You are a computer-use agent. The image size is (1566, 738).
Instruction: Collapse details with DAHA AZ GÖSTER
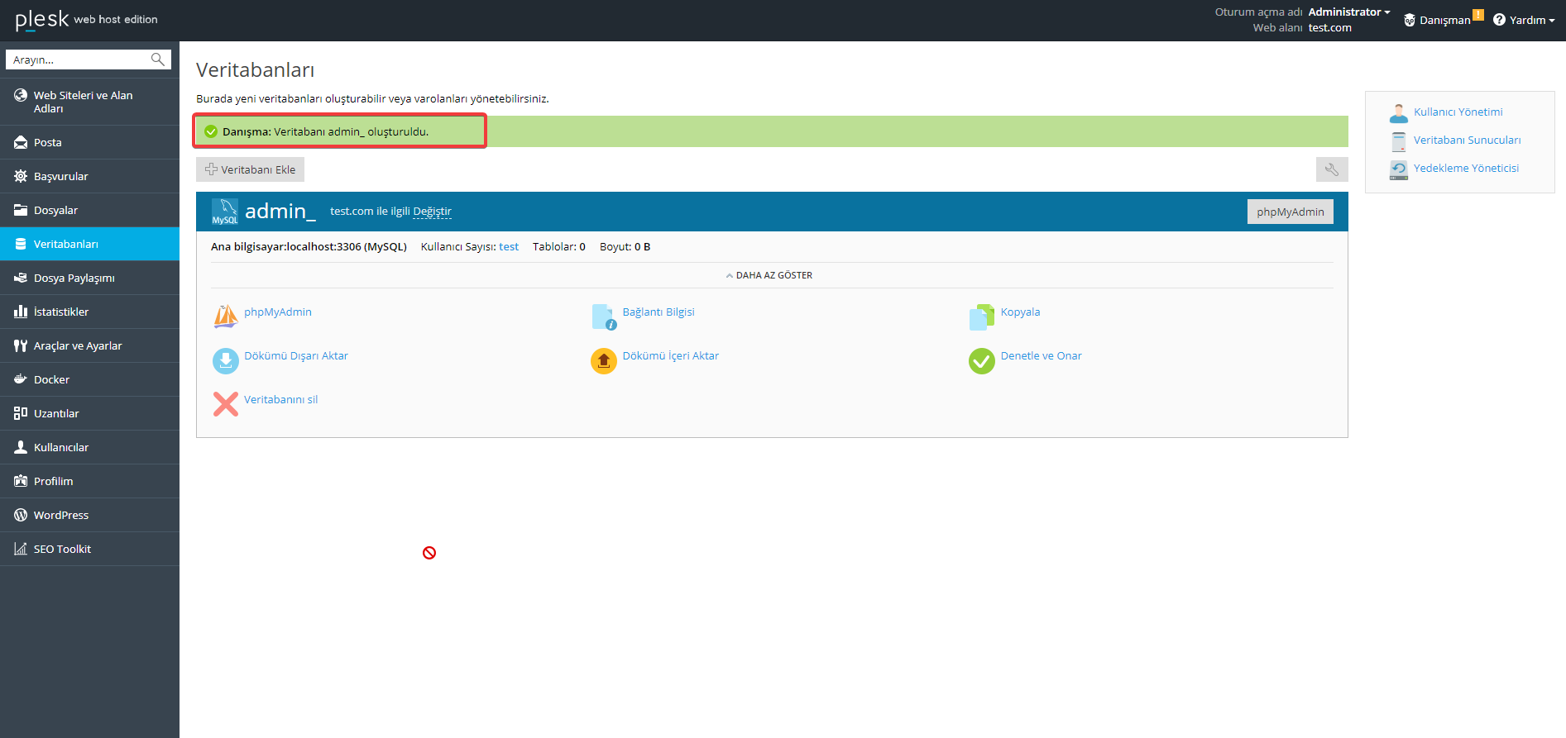click(x=769, y=275)
